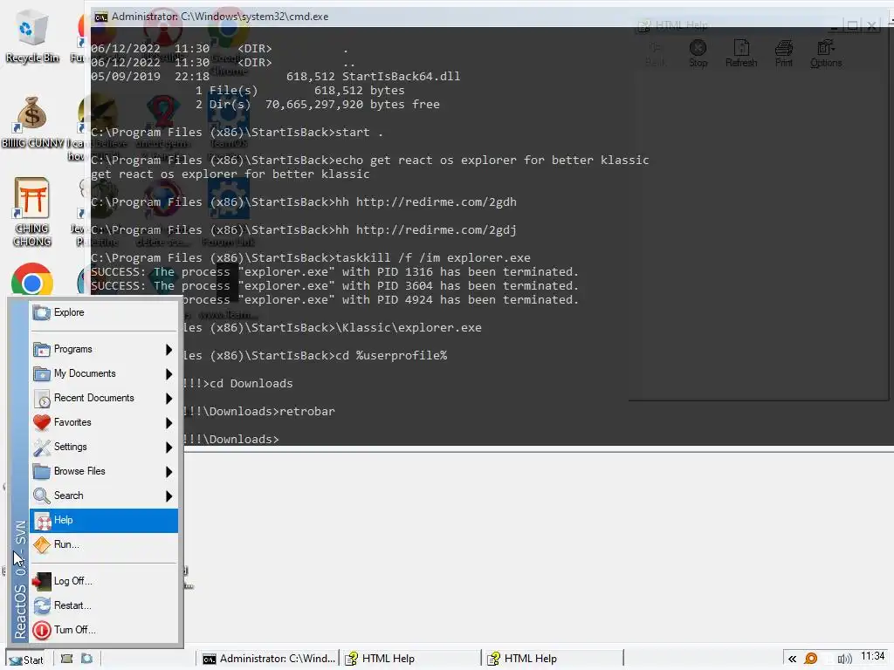Click the taskbar clock 11:34

873,656
